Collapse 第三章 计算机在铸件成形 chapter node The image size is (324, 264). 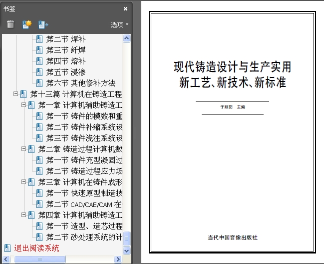click(x=24, y=182)
